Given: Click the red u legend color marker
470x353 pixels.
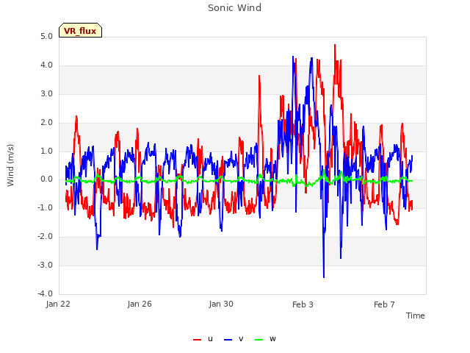Looking at the screenshot, I should point(197,340).
